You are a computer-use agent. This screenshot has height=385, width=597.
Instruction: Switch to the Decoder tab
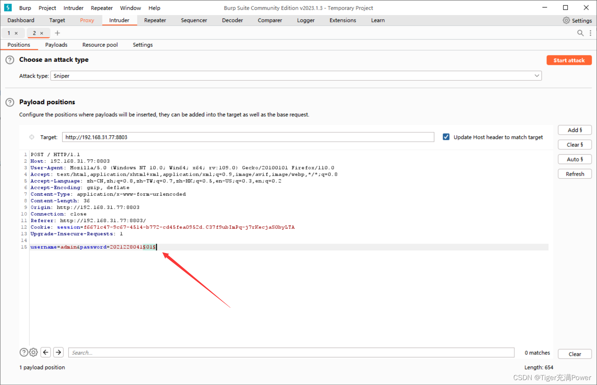pyautogui.click(x=232, y=20)
